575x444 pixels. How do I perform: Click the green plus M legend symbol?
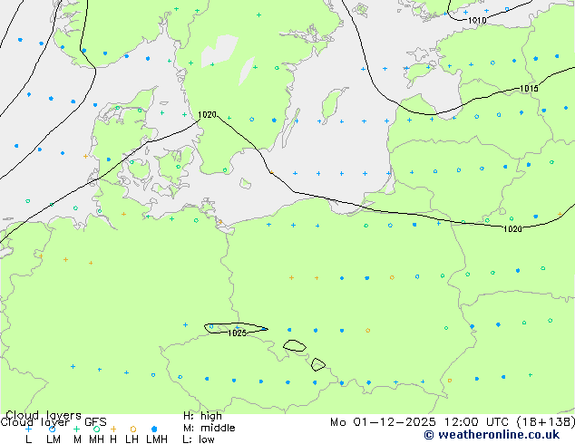[x=76, y=429]
